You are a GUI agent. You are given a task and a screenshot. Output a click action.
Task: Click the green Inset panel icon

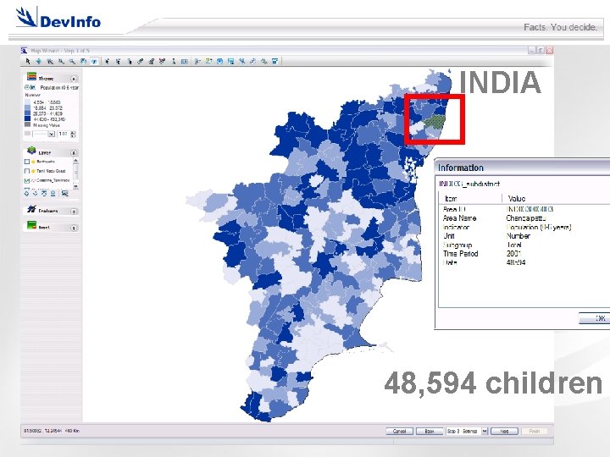coord(31,224)
